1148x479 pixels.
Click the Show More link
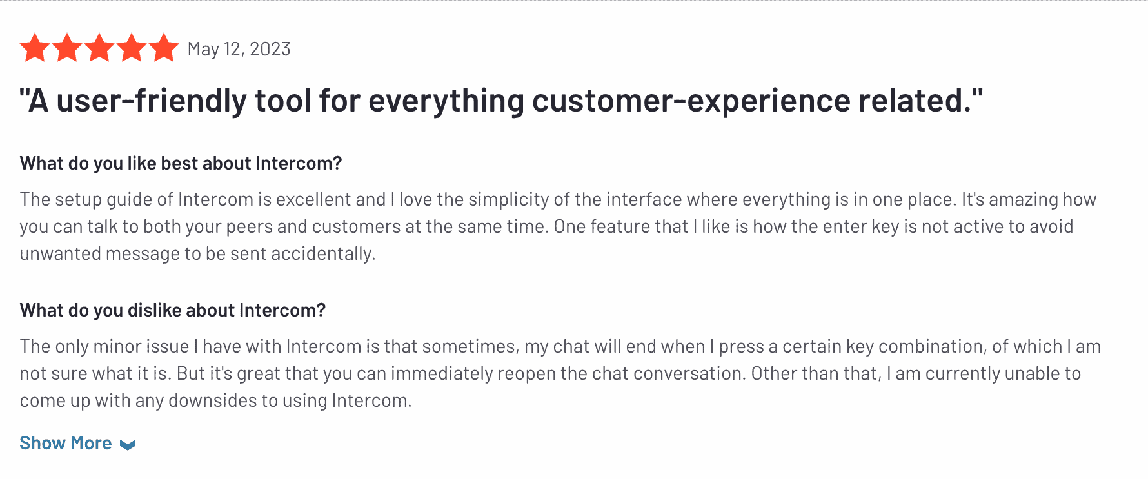[x=66, y=443]
